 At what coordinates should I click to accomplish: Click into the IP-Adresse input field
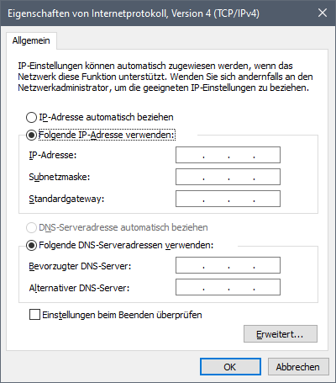coord(228,155)
